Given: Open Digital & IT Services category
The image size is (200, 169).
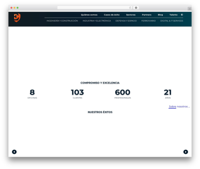Looking at the screenshot, I should tap(172, 21).
